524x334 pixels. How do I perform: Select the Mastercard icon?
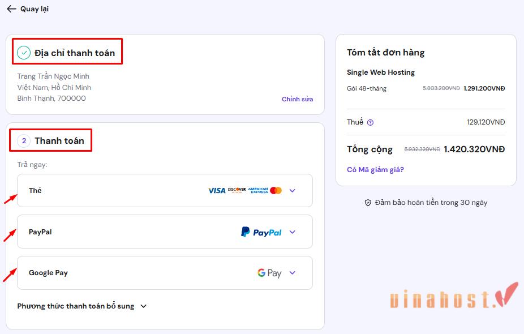pyautogui.click(x=275, y=190)
